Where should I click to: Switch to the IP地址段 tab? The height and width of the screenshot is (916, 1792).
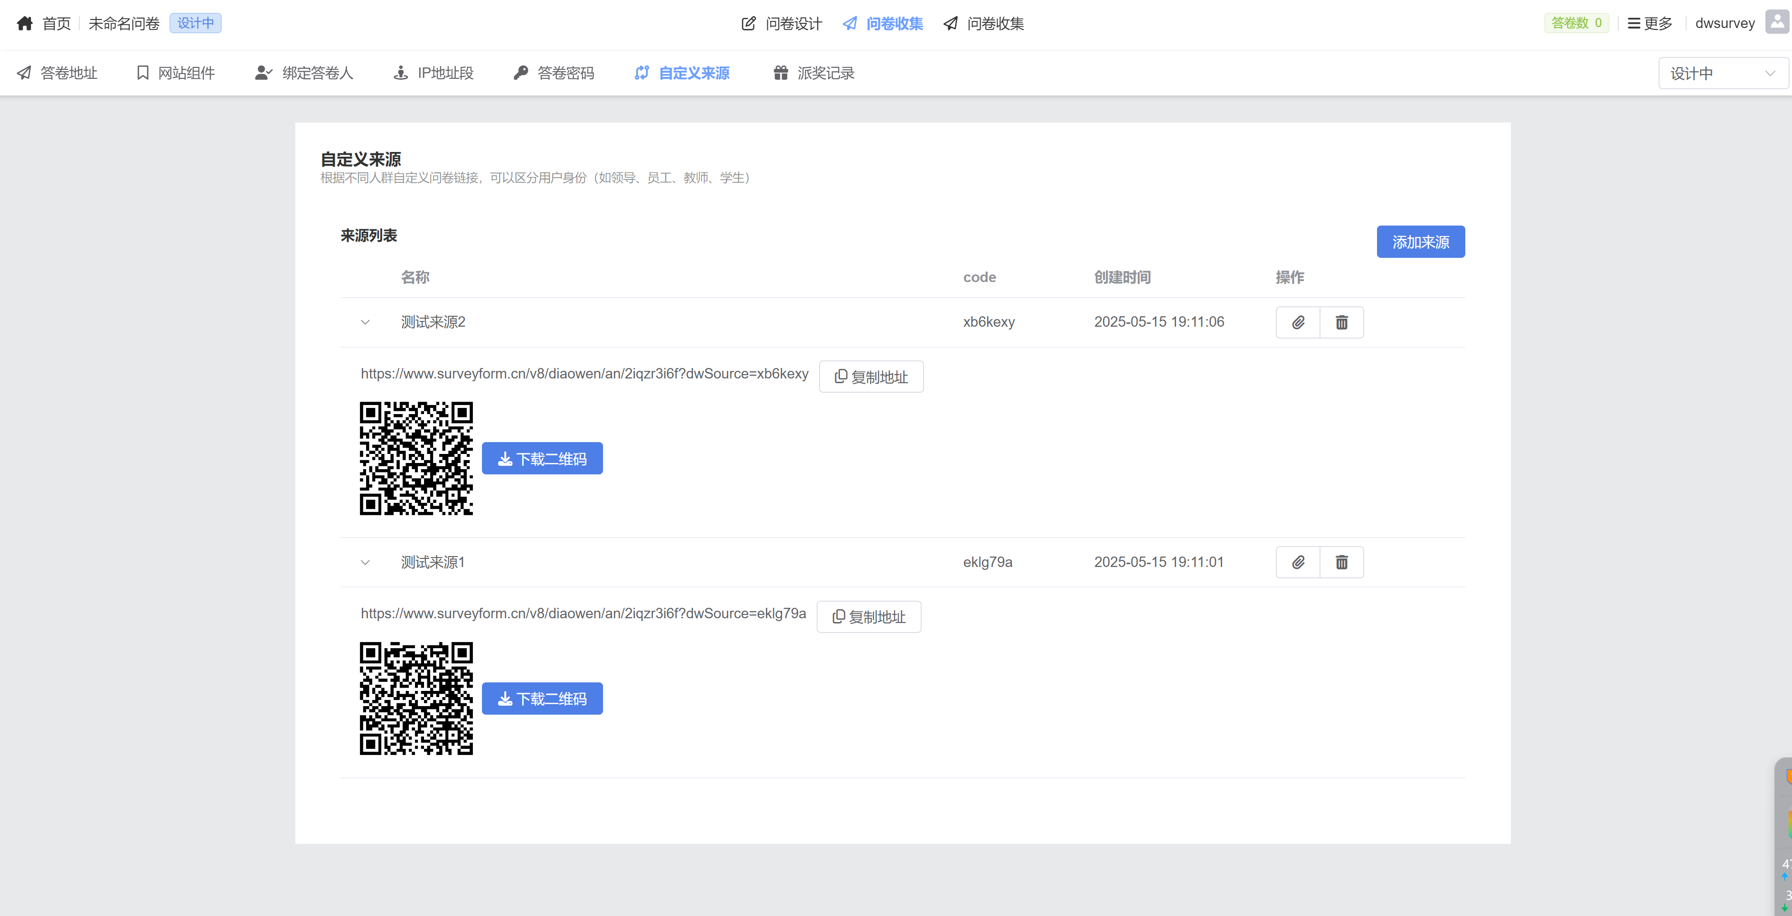[x=433, y=73]
